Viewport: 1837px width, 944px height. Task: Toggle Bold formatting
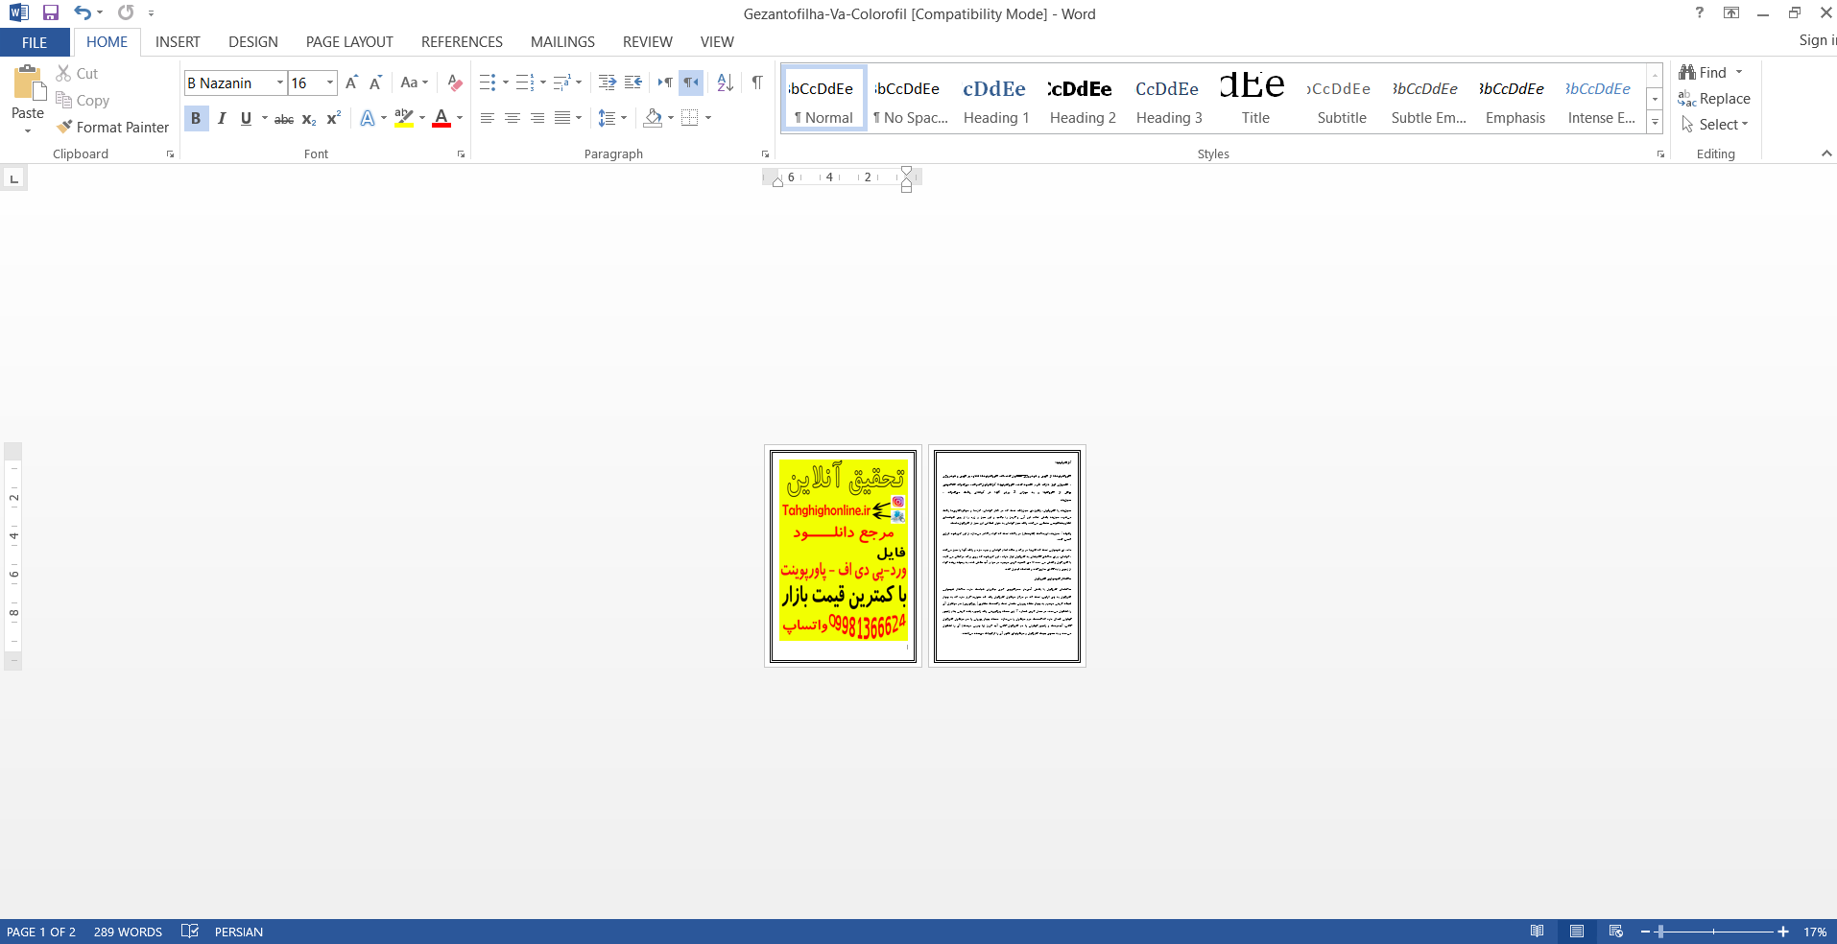196,118
